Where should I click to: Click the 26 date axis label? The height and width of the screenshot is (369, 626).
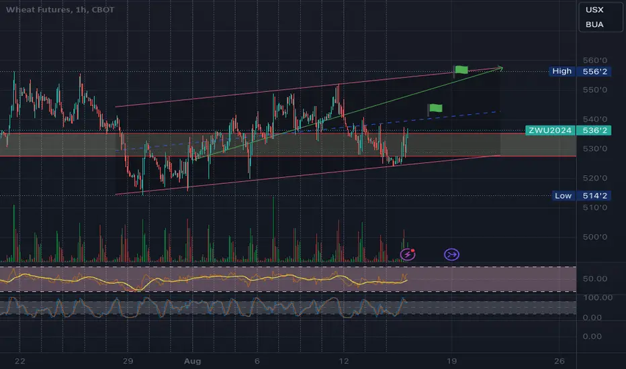(x=560, y=361)
